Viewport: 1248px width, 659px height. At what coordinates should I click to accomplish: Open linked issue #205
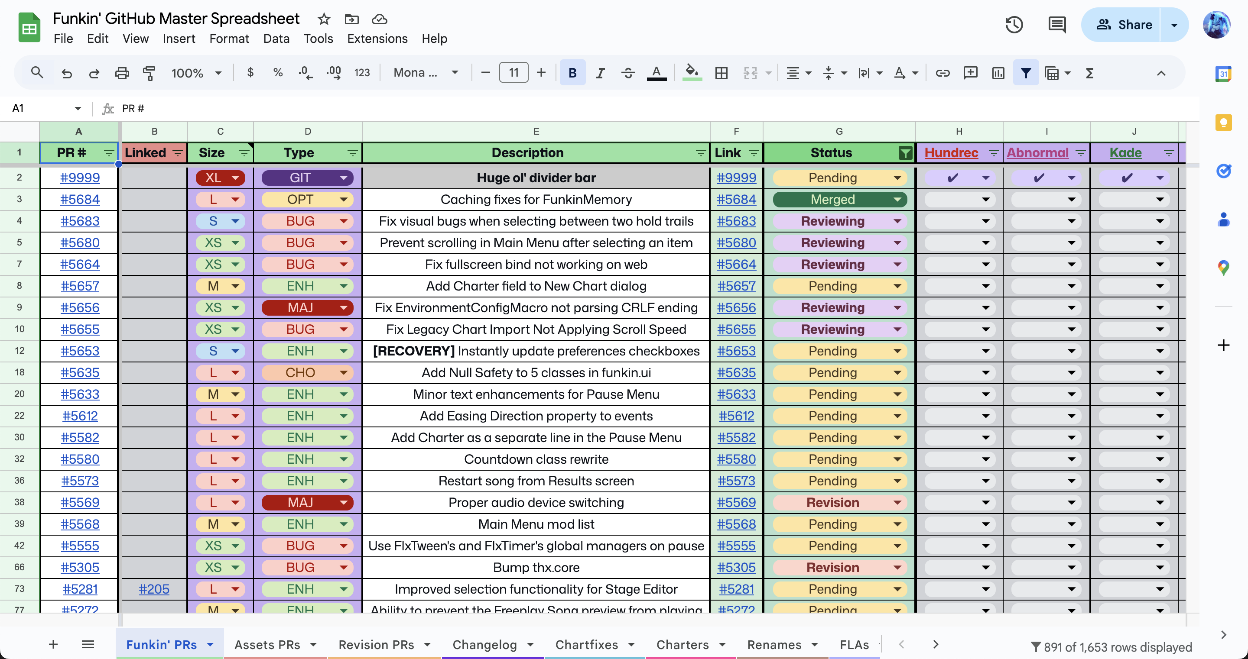click(x=154, y=589)
